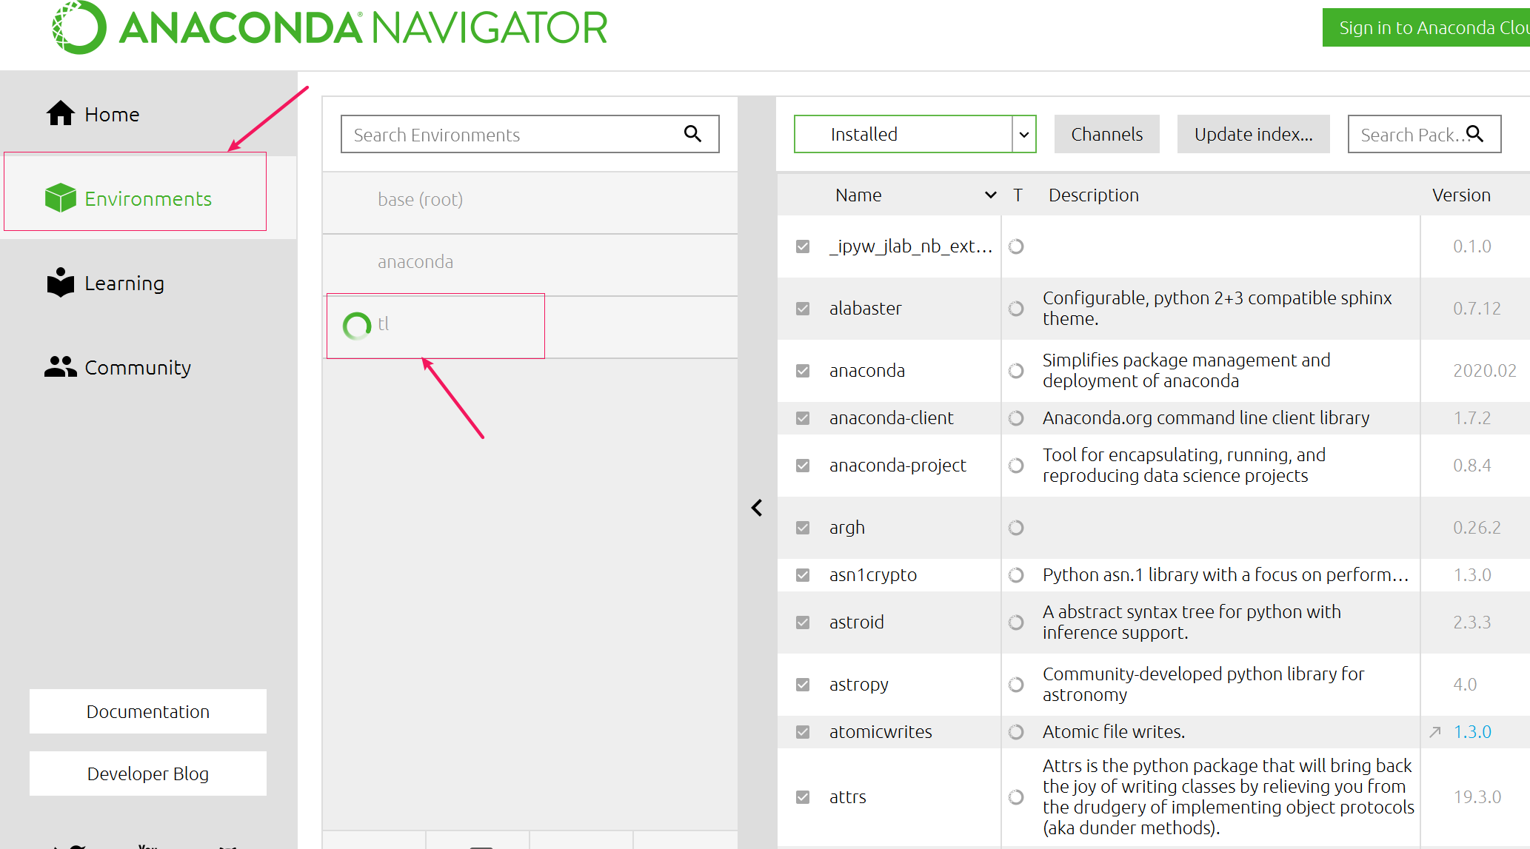Click the Update index button

(1253, 134)
